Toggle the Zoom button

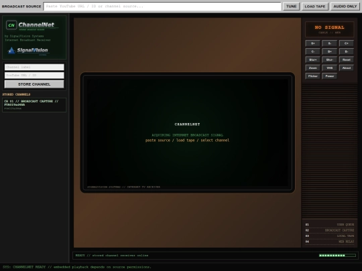click(x=312, y=68)
